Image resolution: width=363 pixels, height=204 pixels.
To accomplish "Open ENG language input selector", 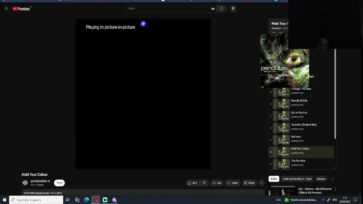I will pyautogui.click(x=335, y=200).
